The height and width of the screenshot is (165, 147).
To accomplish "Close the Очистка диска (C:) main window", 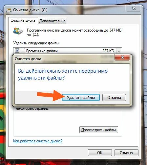I will tap(134, 8).
